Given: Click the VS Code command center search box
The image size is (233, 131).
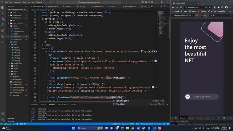Looking at the screenshot, I should [x=89, y=2].
